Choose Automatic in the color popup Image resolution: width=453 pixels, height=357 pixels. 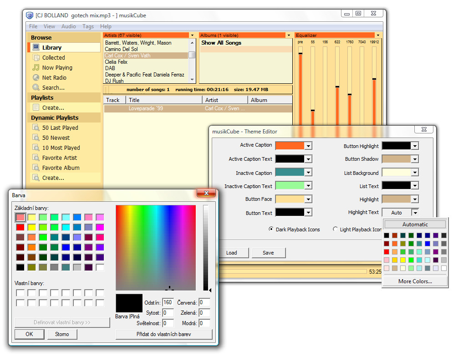pos(415,224)
